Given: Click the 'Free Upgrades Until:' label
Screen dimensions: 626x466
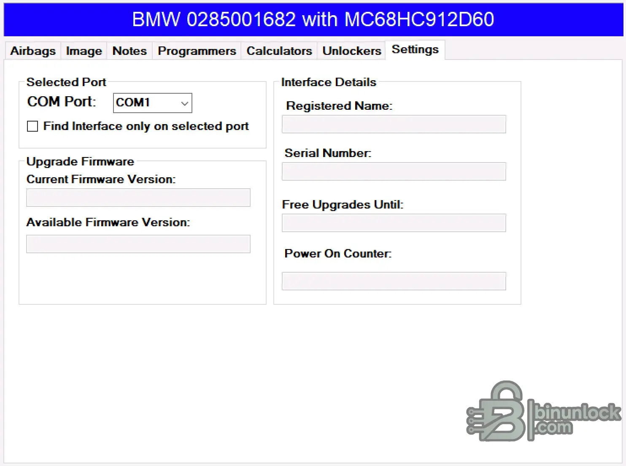Looking at the screenshot, I should pos(343,205).
